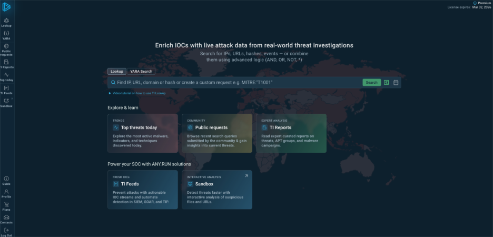This screenshot has width=493, height=237.
Task: Open query builder icon beside Search
Action: pyautogui.click(x=387, y=82)
